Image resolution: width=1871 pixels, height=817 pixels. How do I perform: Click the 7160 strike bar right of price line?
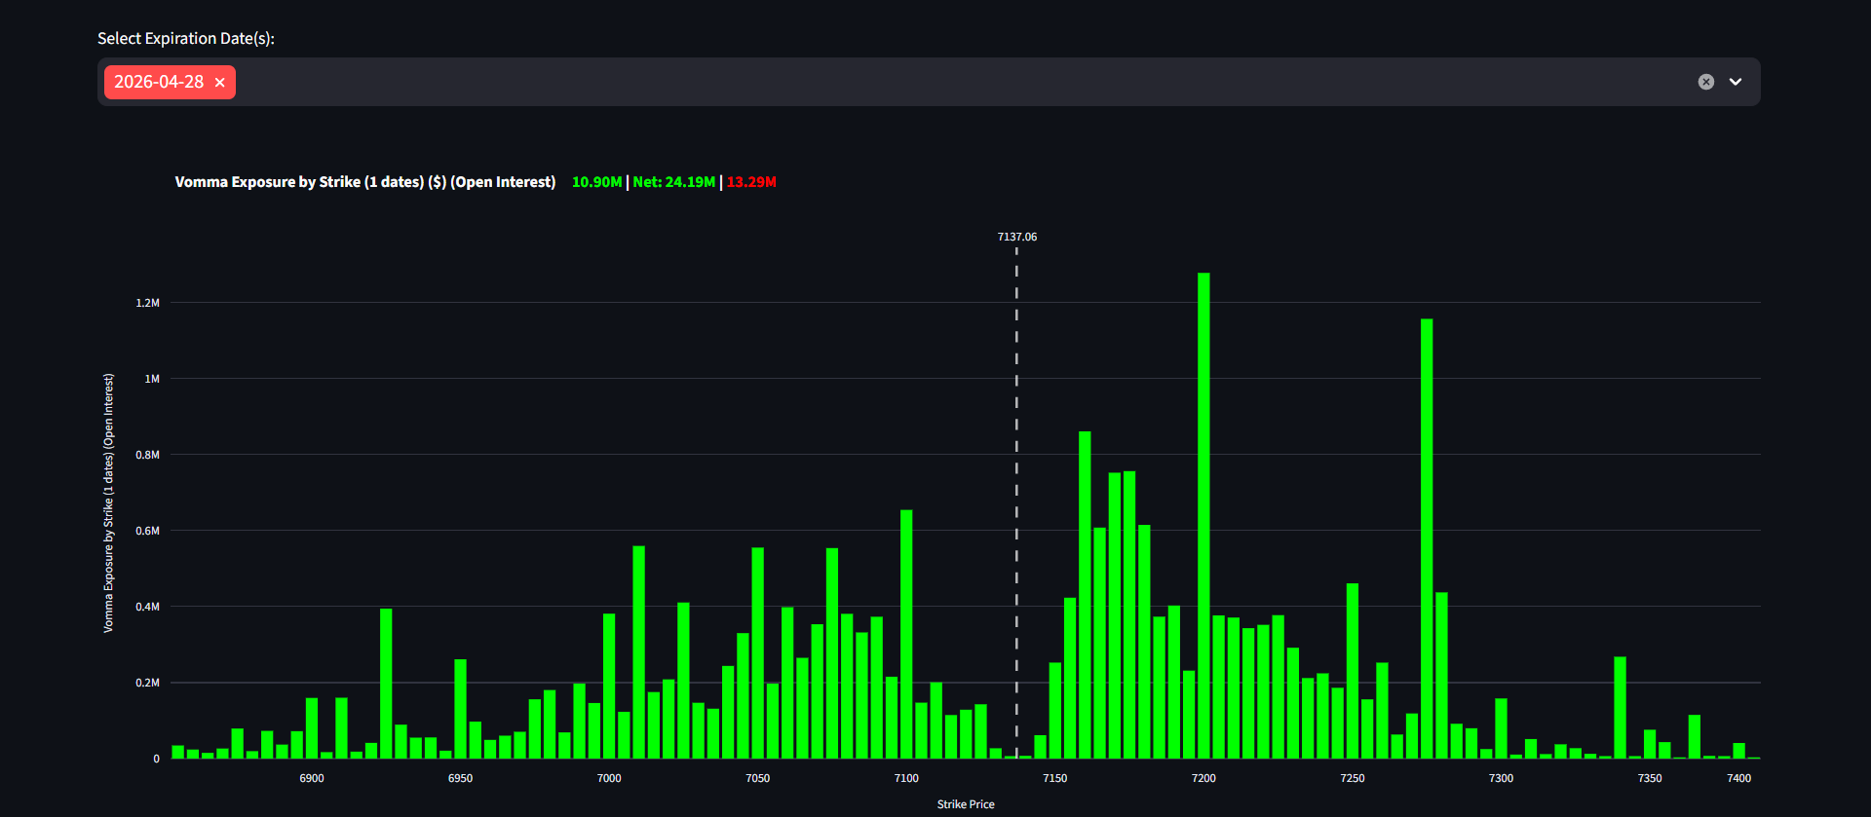pos(1085,594)
